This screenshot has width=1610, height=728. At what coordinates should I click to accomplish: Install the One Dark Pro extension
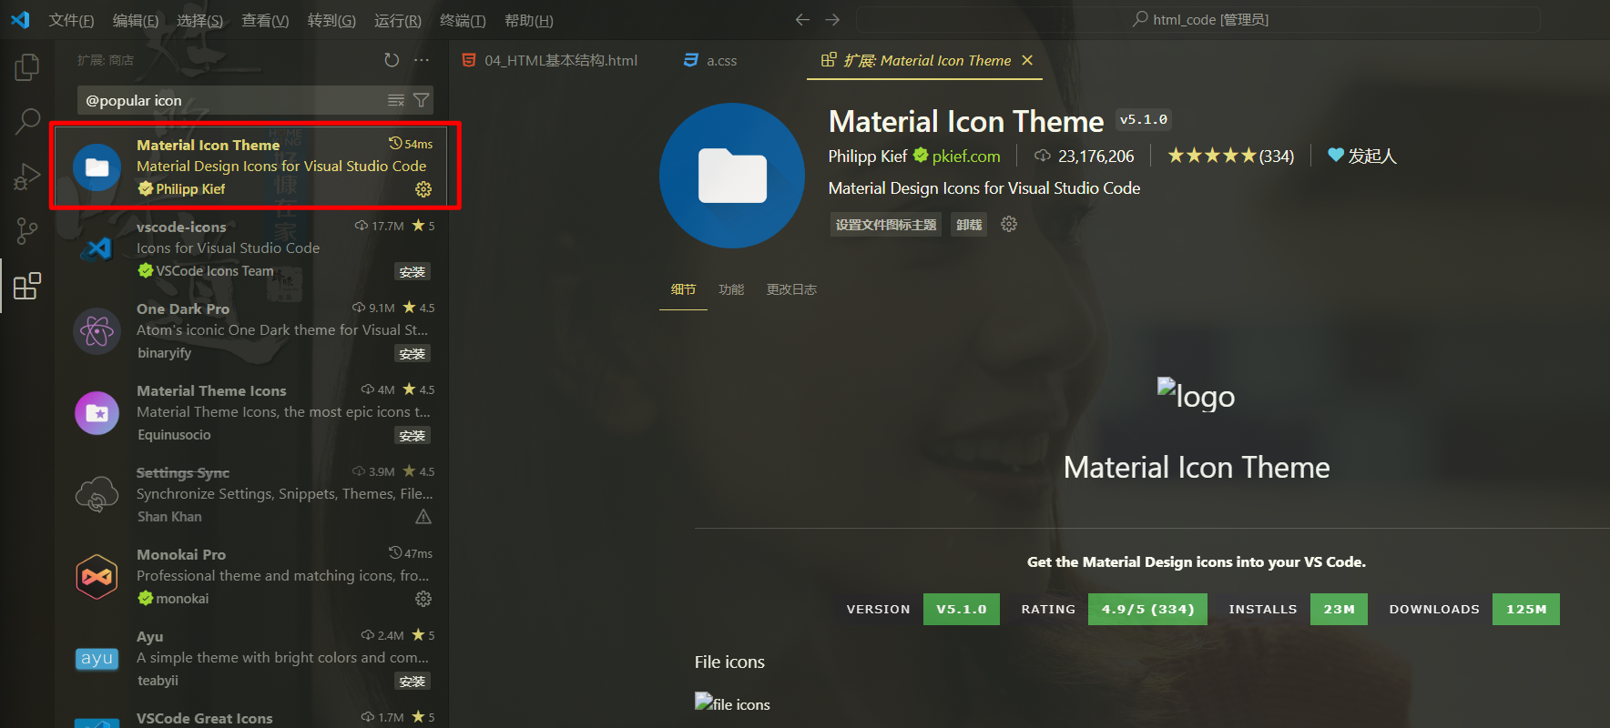tap(413, 353)
